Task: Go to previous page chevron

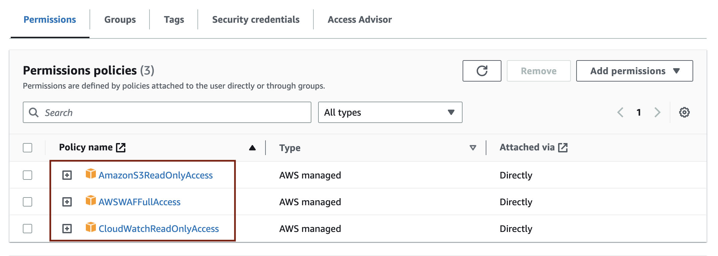Action: [x=620, y=112]
